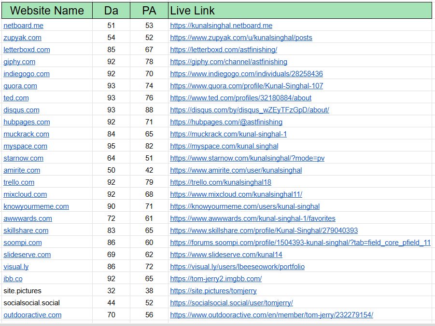Open myspace.com/kunal.singhal live link
This screenshot has height=326, width=435.
click(x=224, y=146)
